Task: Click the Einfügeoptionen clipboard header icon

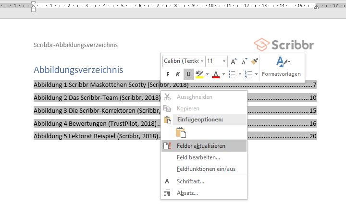Action: pos(167,120)
